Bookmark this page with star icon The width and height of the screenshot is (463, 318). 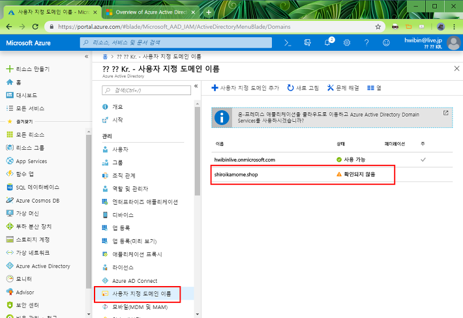point(378,27)
